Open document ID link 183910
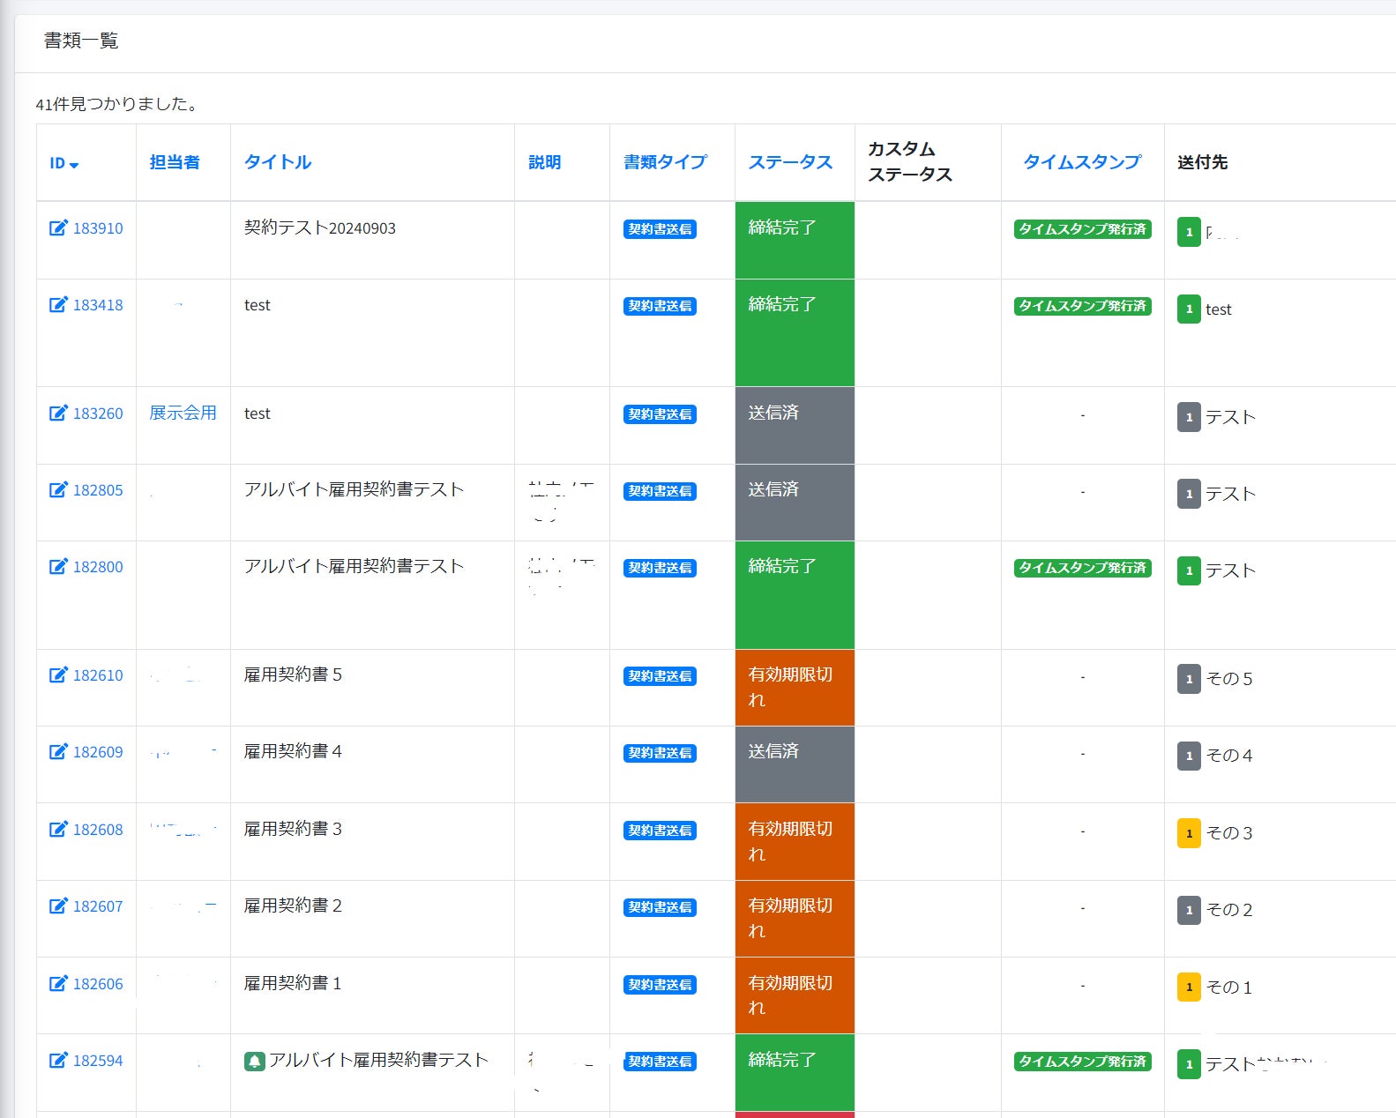 point(98,228)
